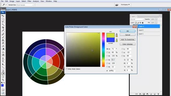The image size is (171, 96).
Task: Click the Add layer style fx icon
Action: 140,94
